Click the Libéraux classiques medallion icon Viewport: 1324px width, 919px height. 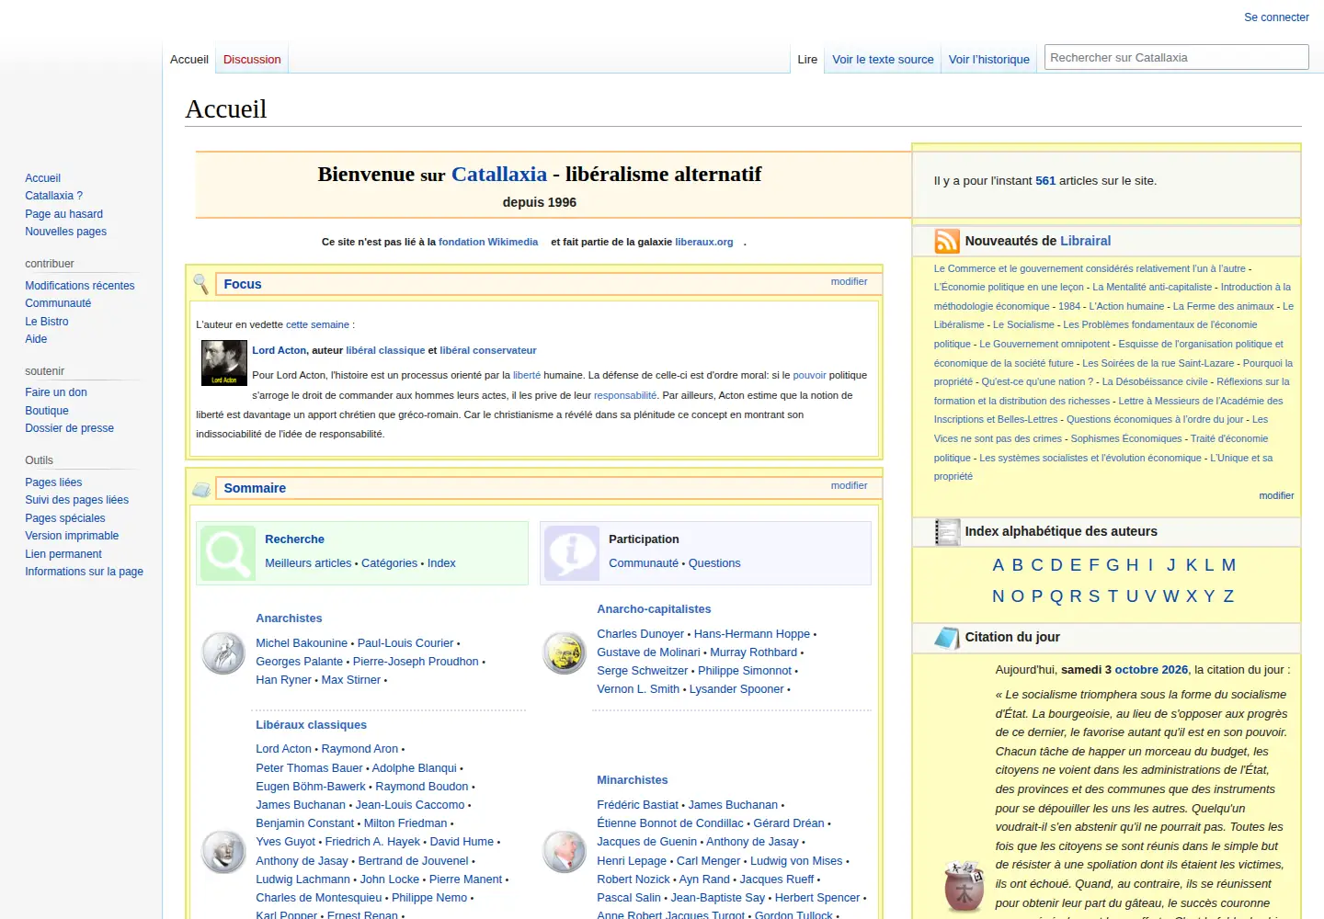coord(223,852)
